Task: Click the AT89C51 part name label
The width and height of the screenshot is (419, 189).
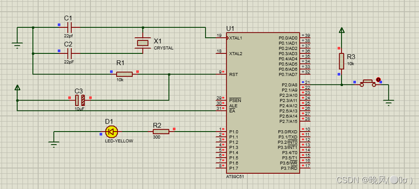Action: tap(235, 176)
